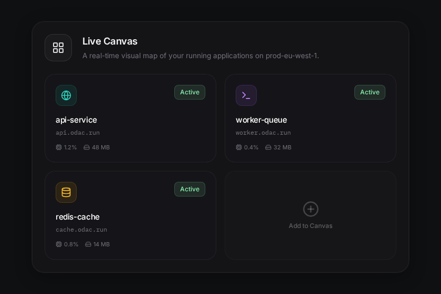
Task: Select the Add to Canvas label
Action: tap(310, 226)
